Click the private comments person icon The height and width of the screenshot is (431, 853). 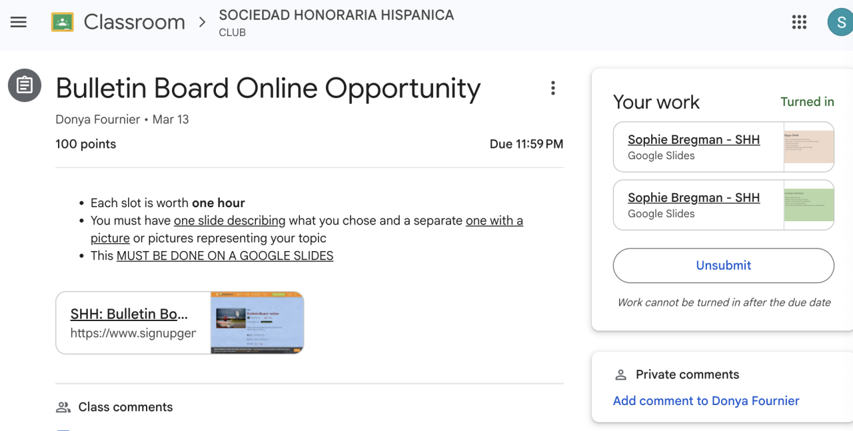click(620, 374)
